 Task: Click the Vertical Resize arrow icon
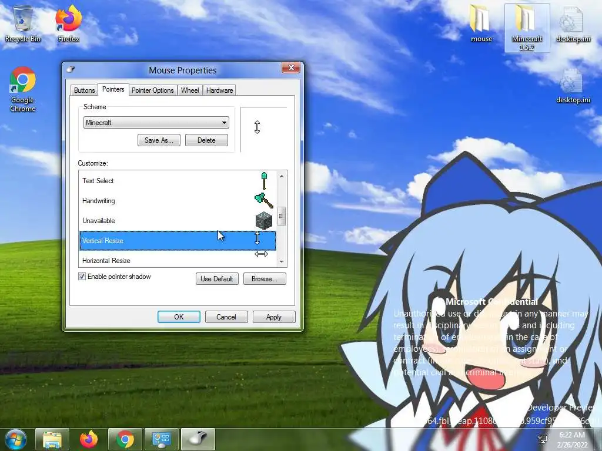coord(257,238)
